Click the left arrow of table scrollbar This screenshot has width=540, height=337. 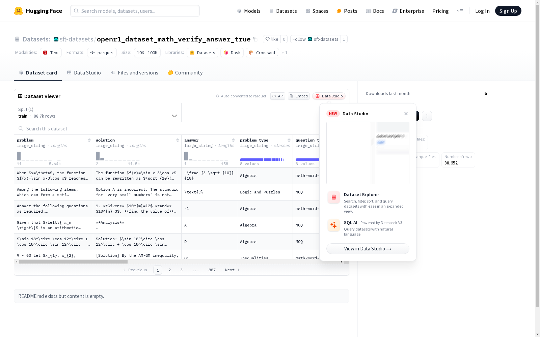(17, 262)
